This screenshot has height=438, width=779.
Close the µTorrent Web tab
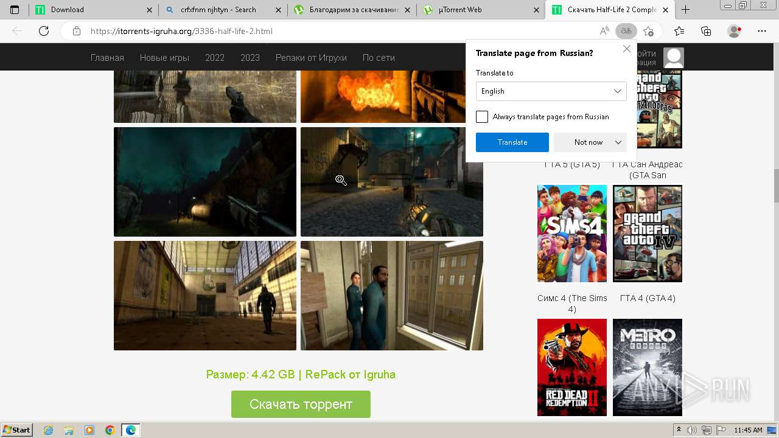536,10
